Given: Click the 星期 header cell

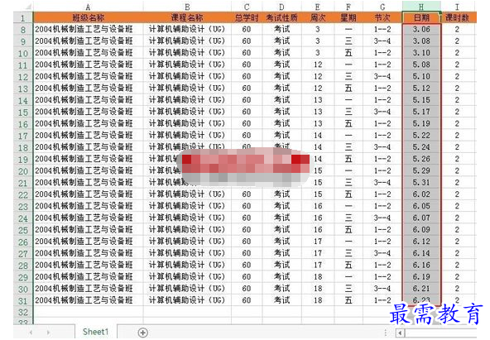Looking at the screenshot, I should click(x=348, y=18).
